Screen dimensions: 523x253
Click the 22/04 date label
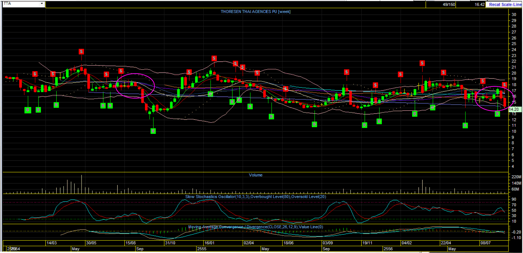(446, 243)
